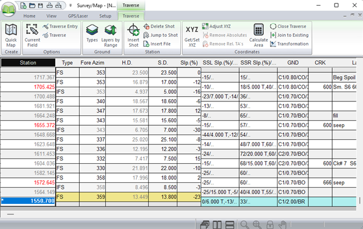Image resolution: width=363 pixels, height=229 pixels.
Task: Click the Traverse contextual tab header
Action: click(x=131, y=5)
